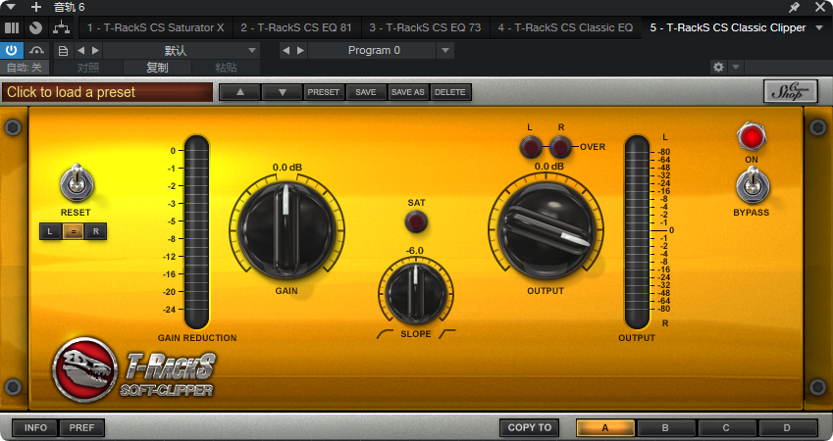The height and width of the screenshot is (441, 833).
Task: Click the add plugin plus icon
Action: pos(35,7)
